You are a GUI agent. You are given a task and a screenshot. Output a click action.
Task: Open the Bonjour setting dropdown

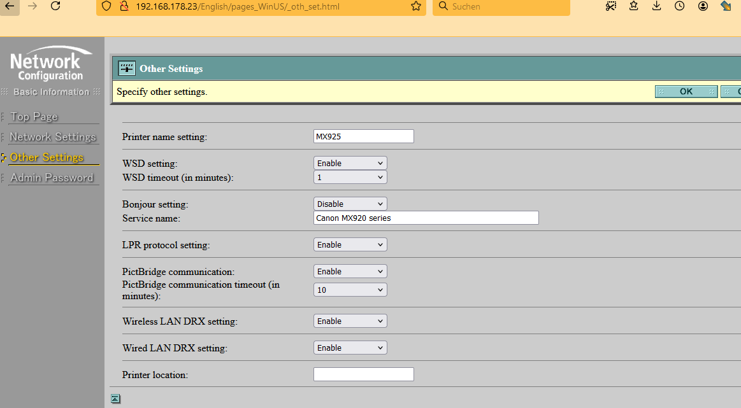point(350,204)
